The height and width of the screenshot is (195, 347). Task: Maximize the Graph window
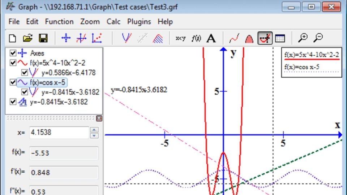point(311,7)
